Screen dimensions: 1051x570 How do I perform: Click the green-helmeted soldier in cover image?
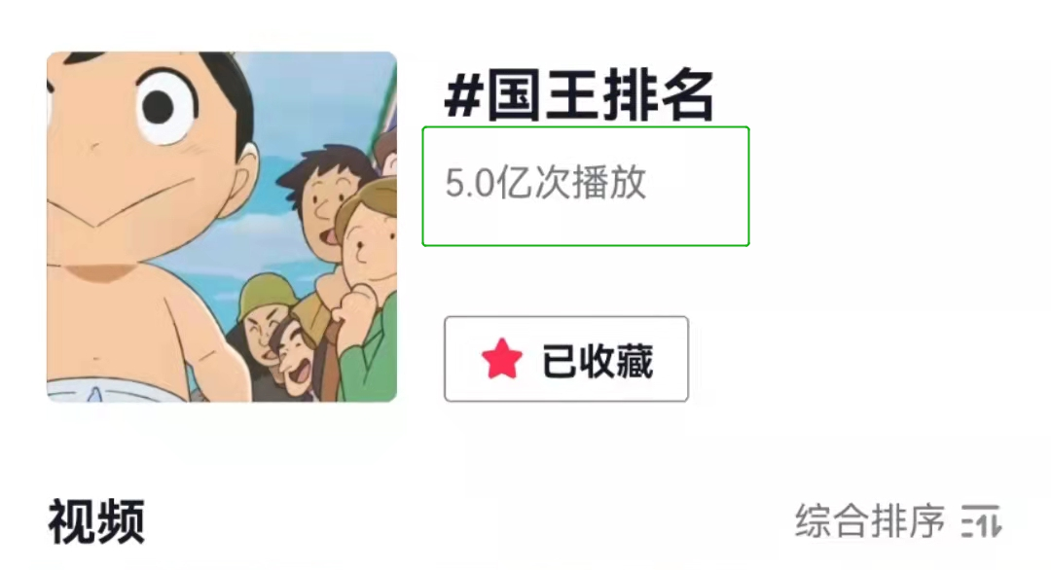pyautogui.click(x=266, y=315)
